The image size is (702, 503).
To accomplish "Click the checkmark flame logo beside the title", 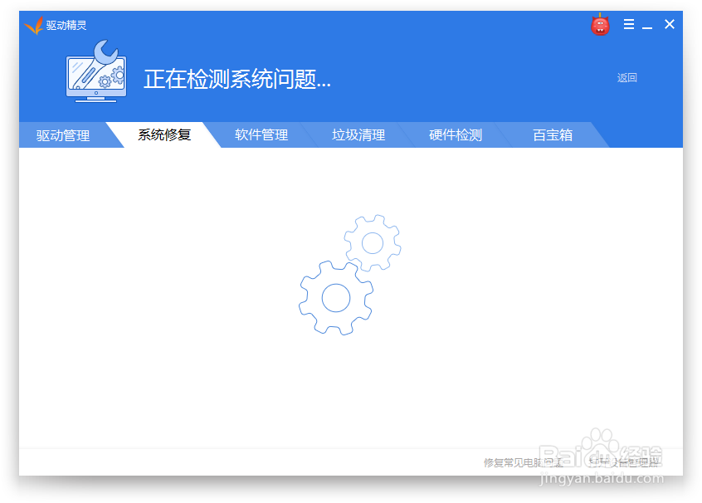I will click(34, 24).
